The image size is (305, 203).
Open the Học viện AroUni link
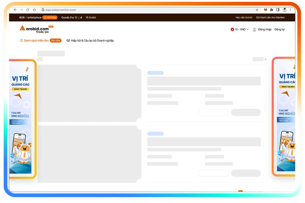[x=244, y=17]
